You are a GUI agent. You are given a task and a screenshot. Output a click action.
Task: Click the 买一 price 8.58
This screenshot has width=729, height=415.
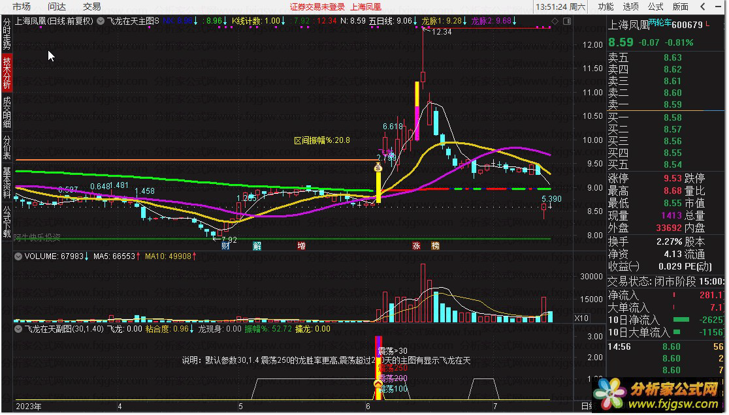point(672,118)
